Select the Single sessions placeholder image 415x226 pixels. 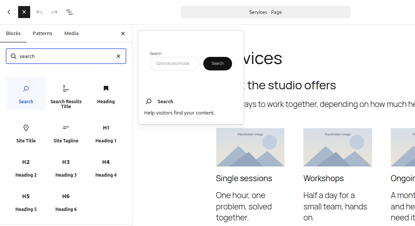tap(250, 147)
